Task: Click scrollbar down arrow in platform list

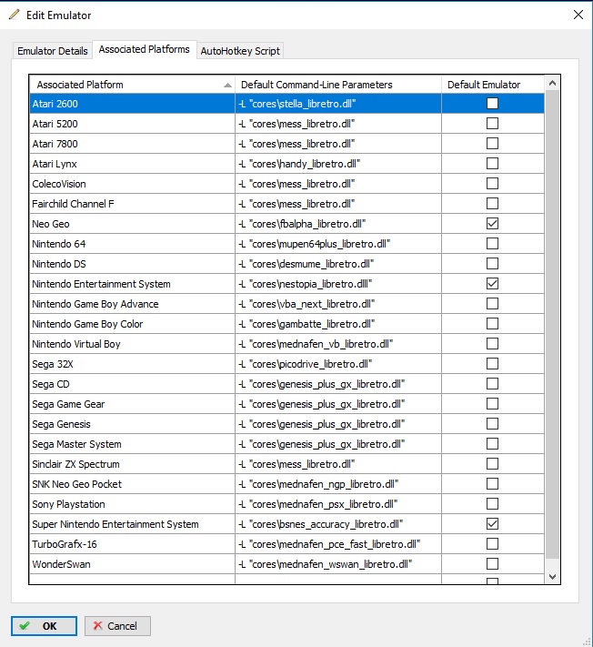Action: 553,576
